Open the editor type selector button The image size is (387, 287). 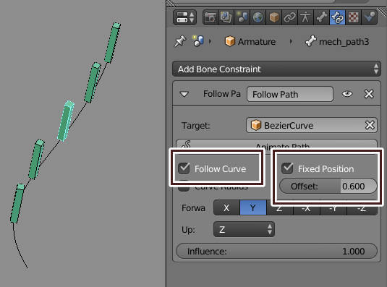185,17
